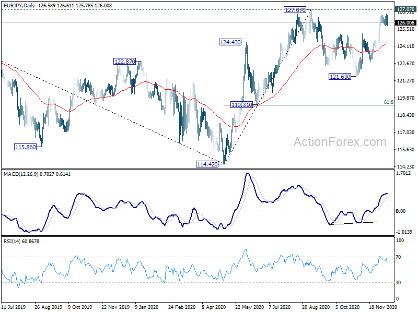Click the 11 Jul 2019 date marker
This screenshot has width=418, height=313.
point(14,307)
